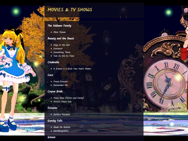Click the 'Remember Me' song entry

[x=61, y=85]
